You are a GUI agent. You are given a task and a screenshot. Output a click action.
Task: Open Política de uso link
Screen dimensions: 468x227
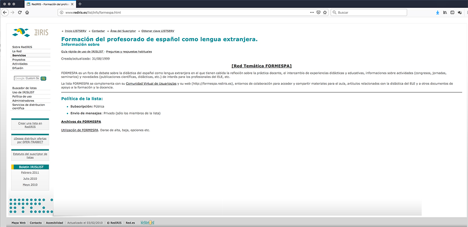tap(22, 97)
